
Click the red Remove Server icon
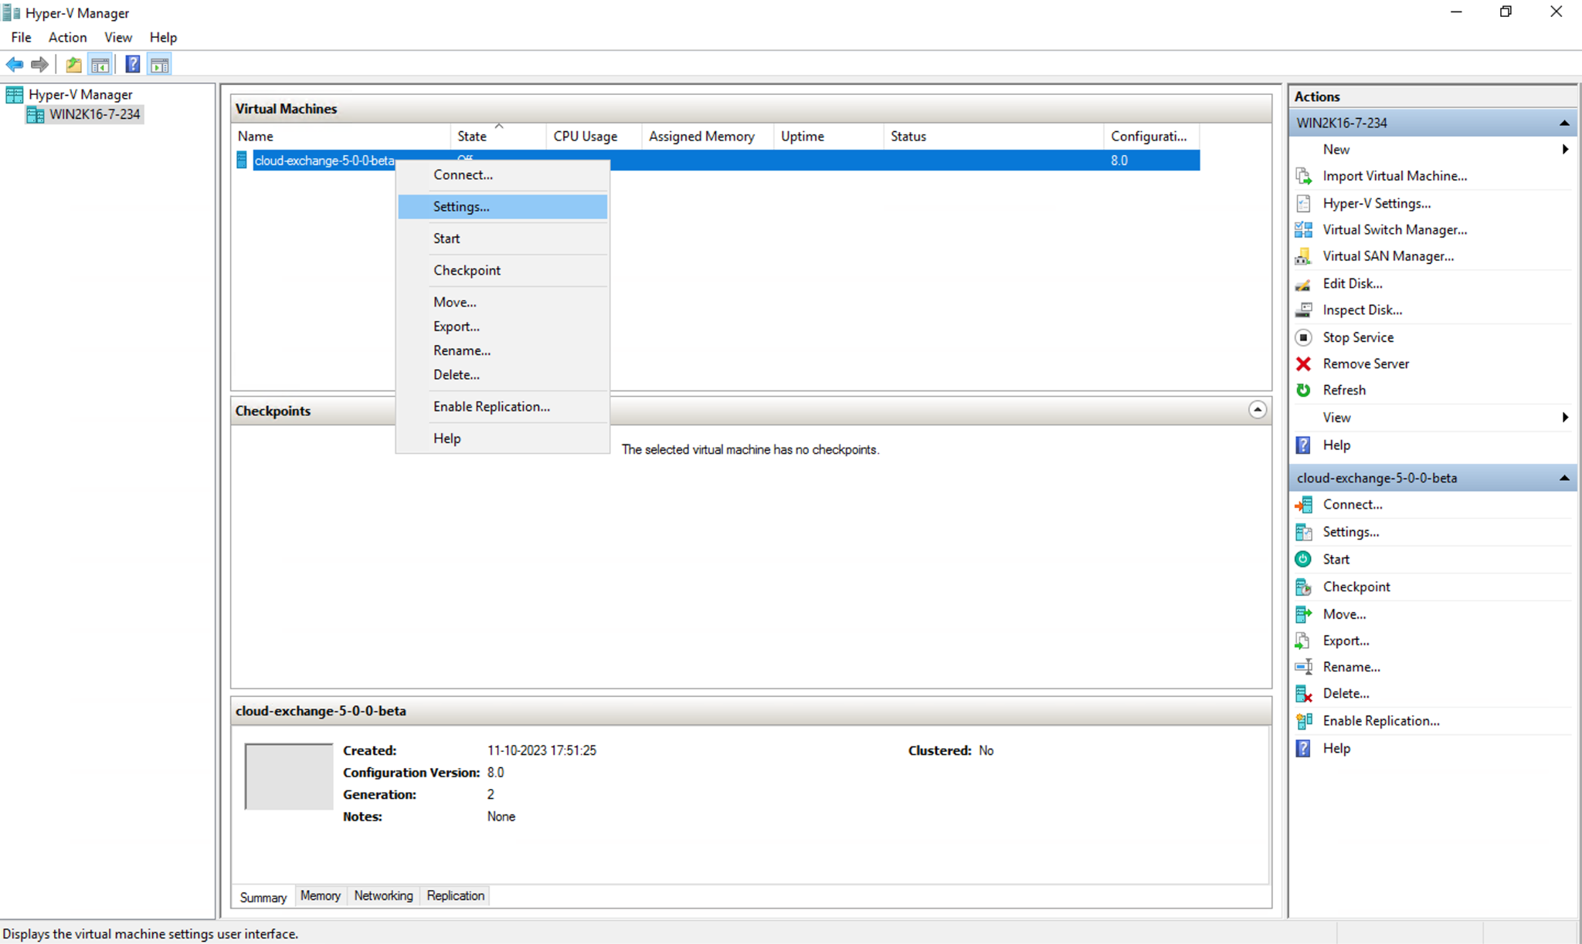pyautogui.click(x=1303, y=364)
